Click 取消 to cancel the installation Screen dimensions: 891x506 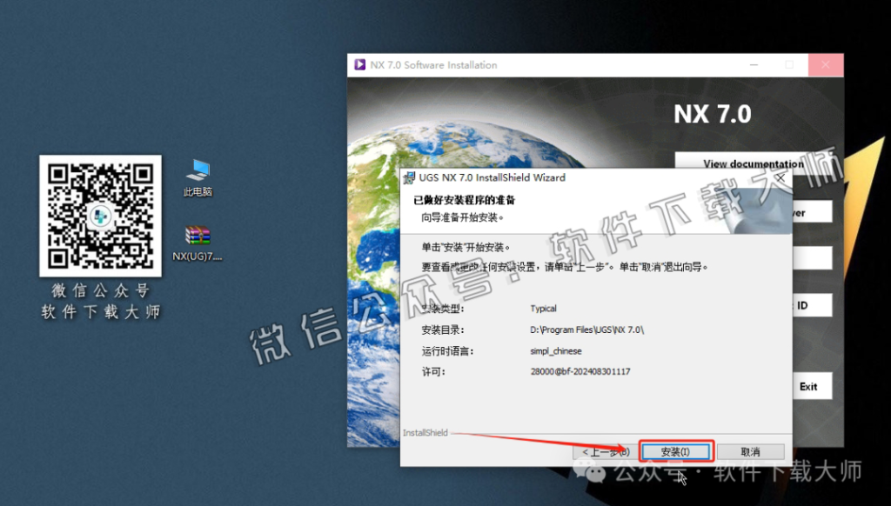click(750, 451)
